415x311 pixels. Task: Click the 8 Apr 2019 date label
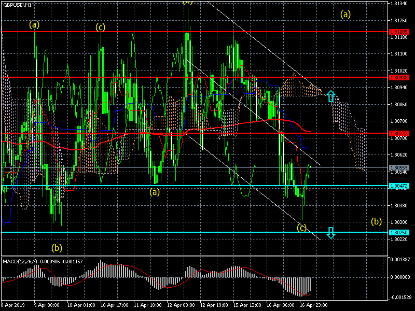[x=13, y=305]
